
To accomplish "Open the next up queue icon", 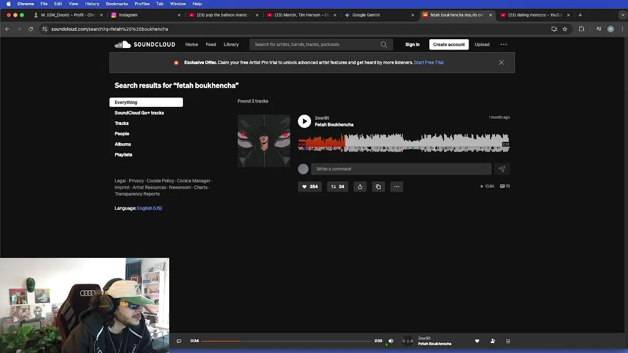I will [508, 341].
